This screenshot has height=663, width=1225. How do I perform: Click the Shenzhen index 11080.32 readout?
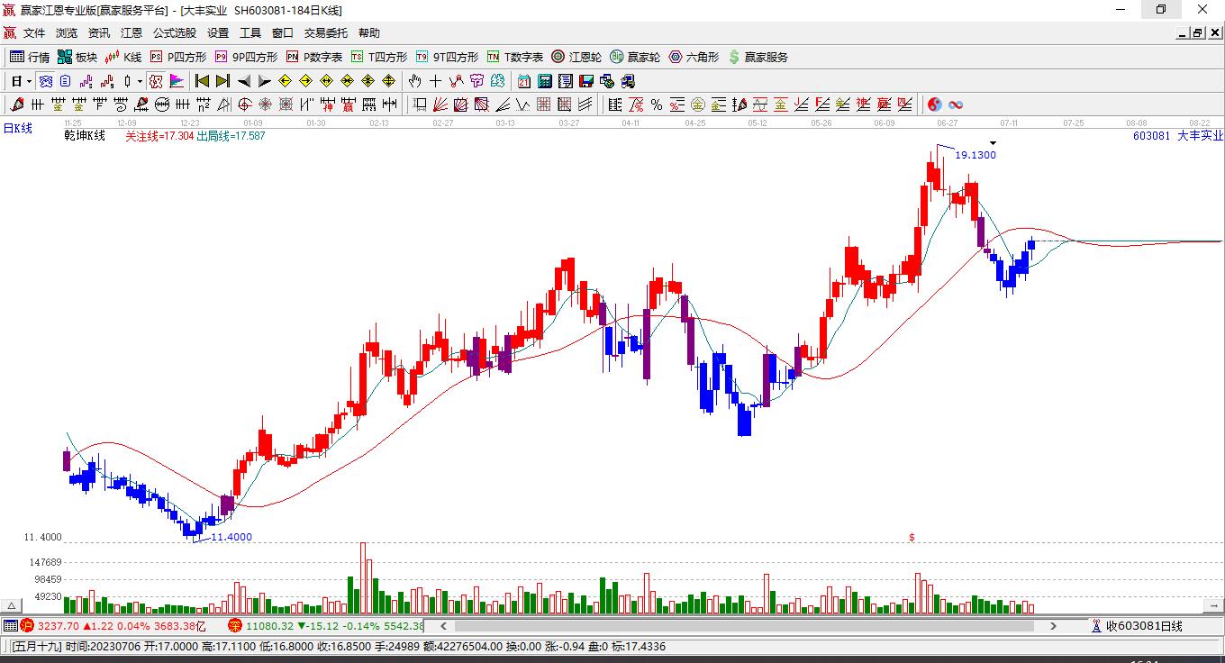pyautogui.click(x=270, y=626)
